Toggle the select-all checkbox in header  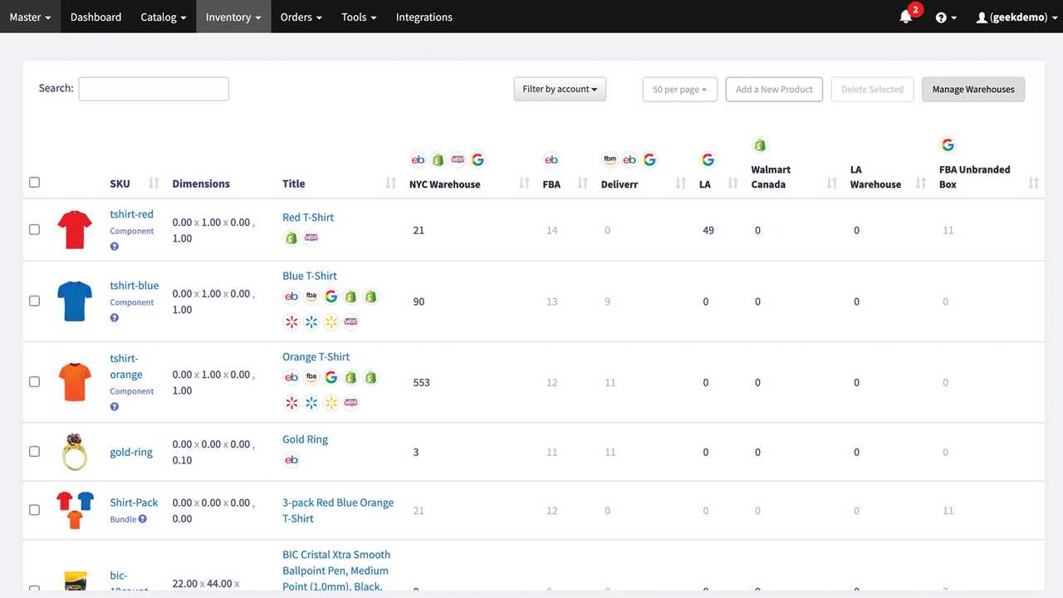(34, 182)
